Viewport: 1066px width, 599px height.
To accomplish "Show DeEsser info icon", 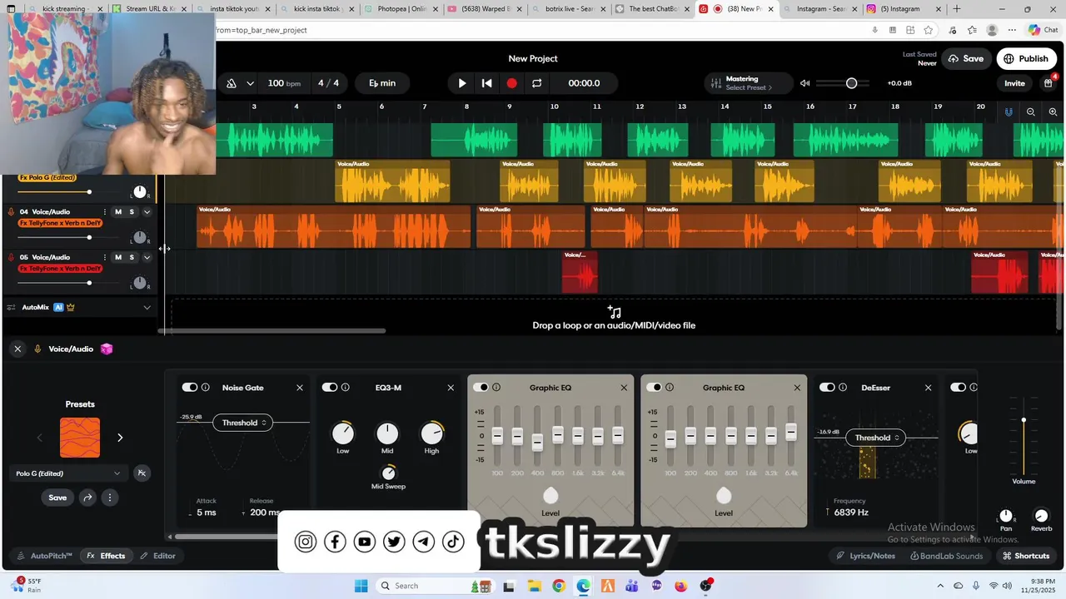I will (x=843, y=388).
